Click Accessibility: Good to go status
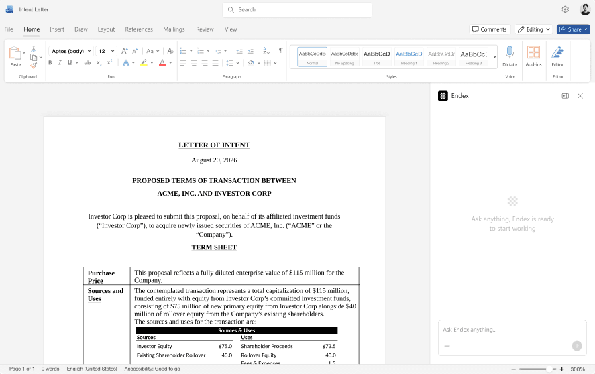The image size is (595, 374). click(x=152, y=369)
